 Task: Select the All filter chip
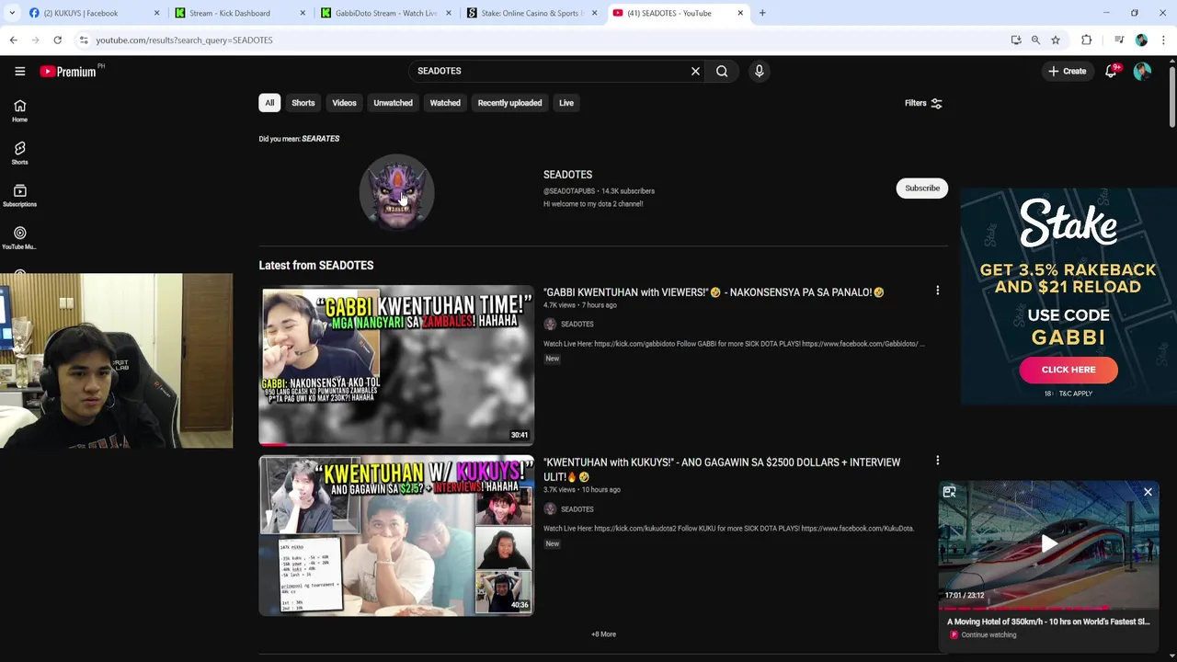click(269, 103)
